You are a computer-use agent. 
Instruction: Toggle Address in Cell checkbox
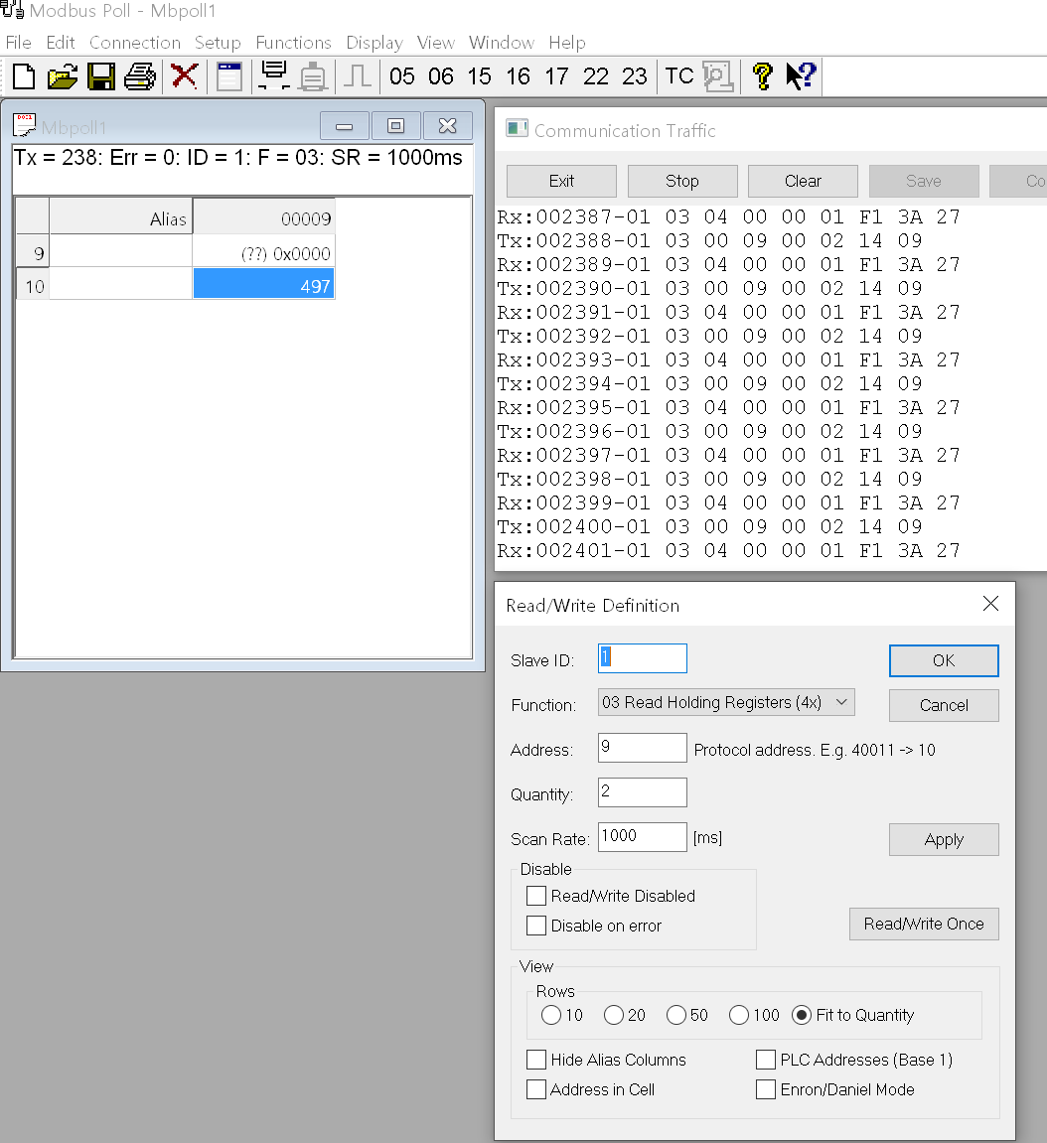point(536,1089)
